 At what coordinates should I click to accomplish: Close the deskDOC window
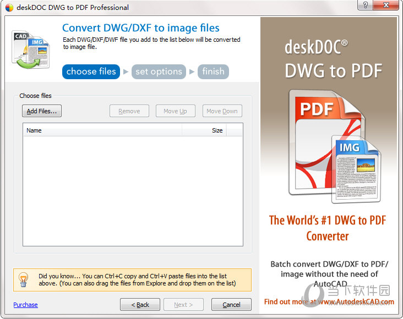386,5
